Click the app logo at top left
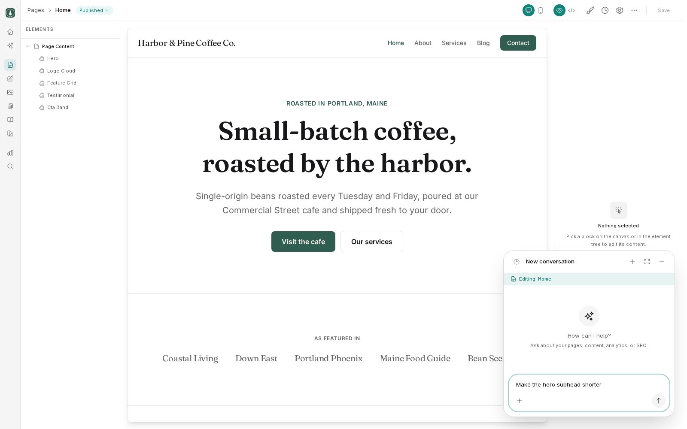The height and width of the screenshot is (429, 687). (10, 13)
